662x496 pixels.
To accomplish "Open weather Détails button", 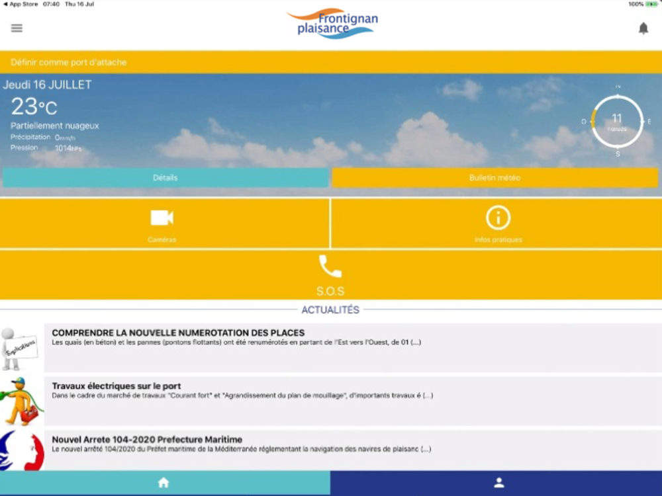I will pyautogui.click(x=165, y=177).
